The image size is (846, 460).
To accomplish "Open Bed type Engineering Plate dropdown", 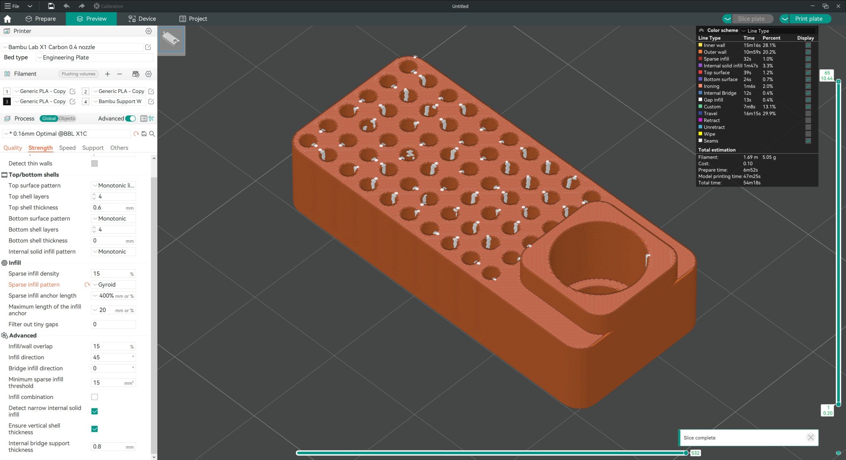I will click(94, 57).
